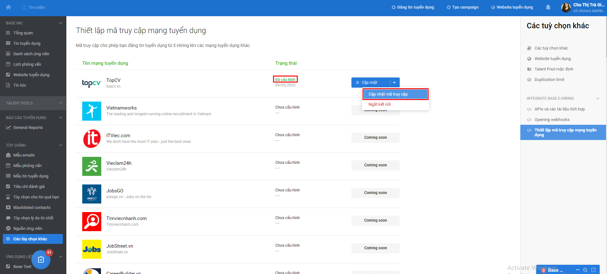Viewport: 607px width, 274px height.
Task: Open Tạo campaign in top bar
Action: click(463, 7)
